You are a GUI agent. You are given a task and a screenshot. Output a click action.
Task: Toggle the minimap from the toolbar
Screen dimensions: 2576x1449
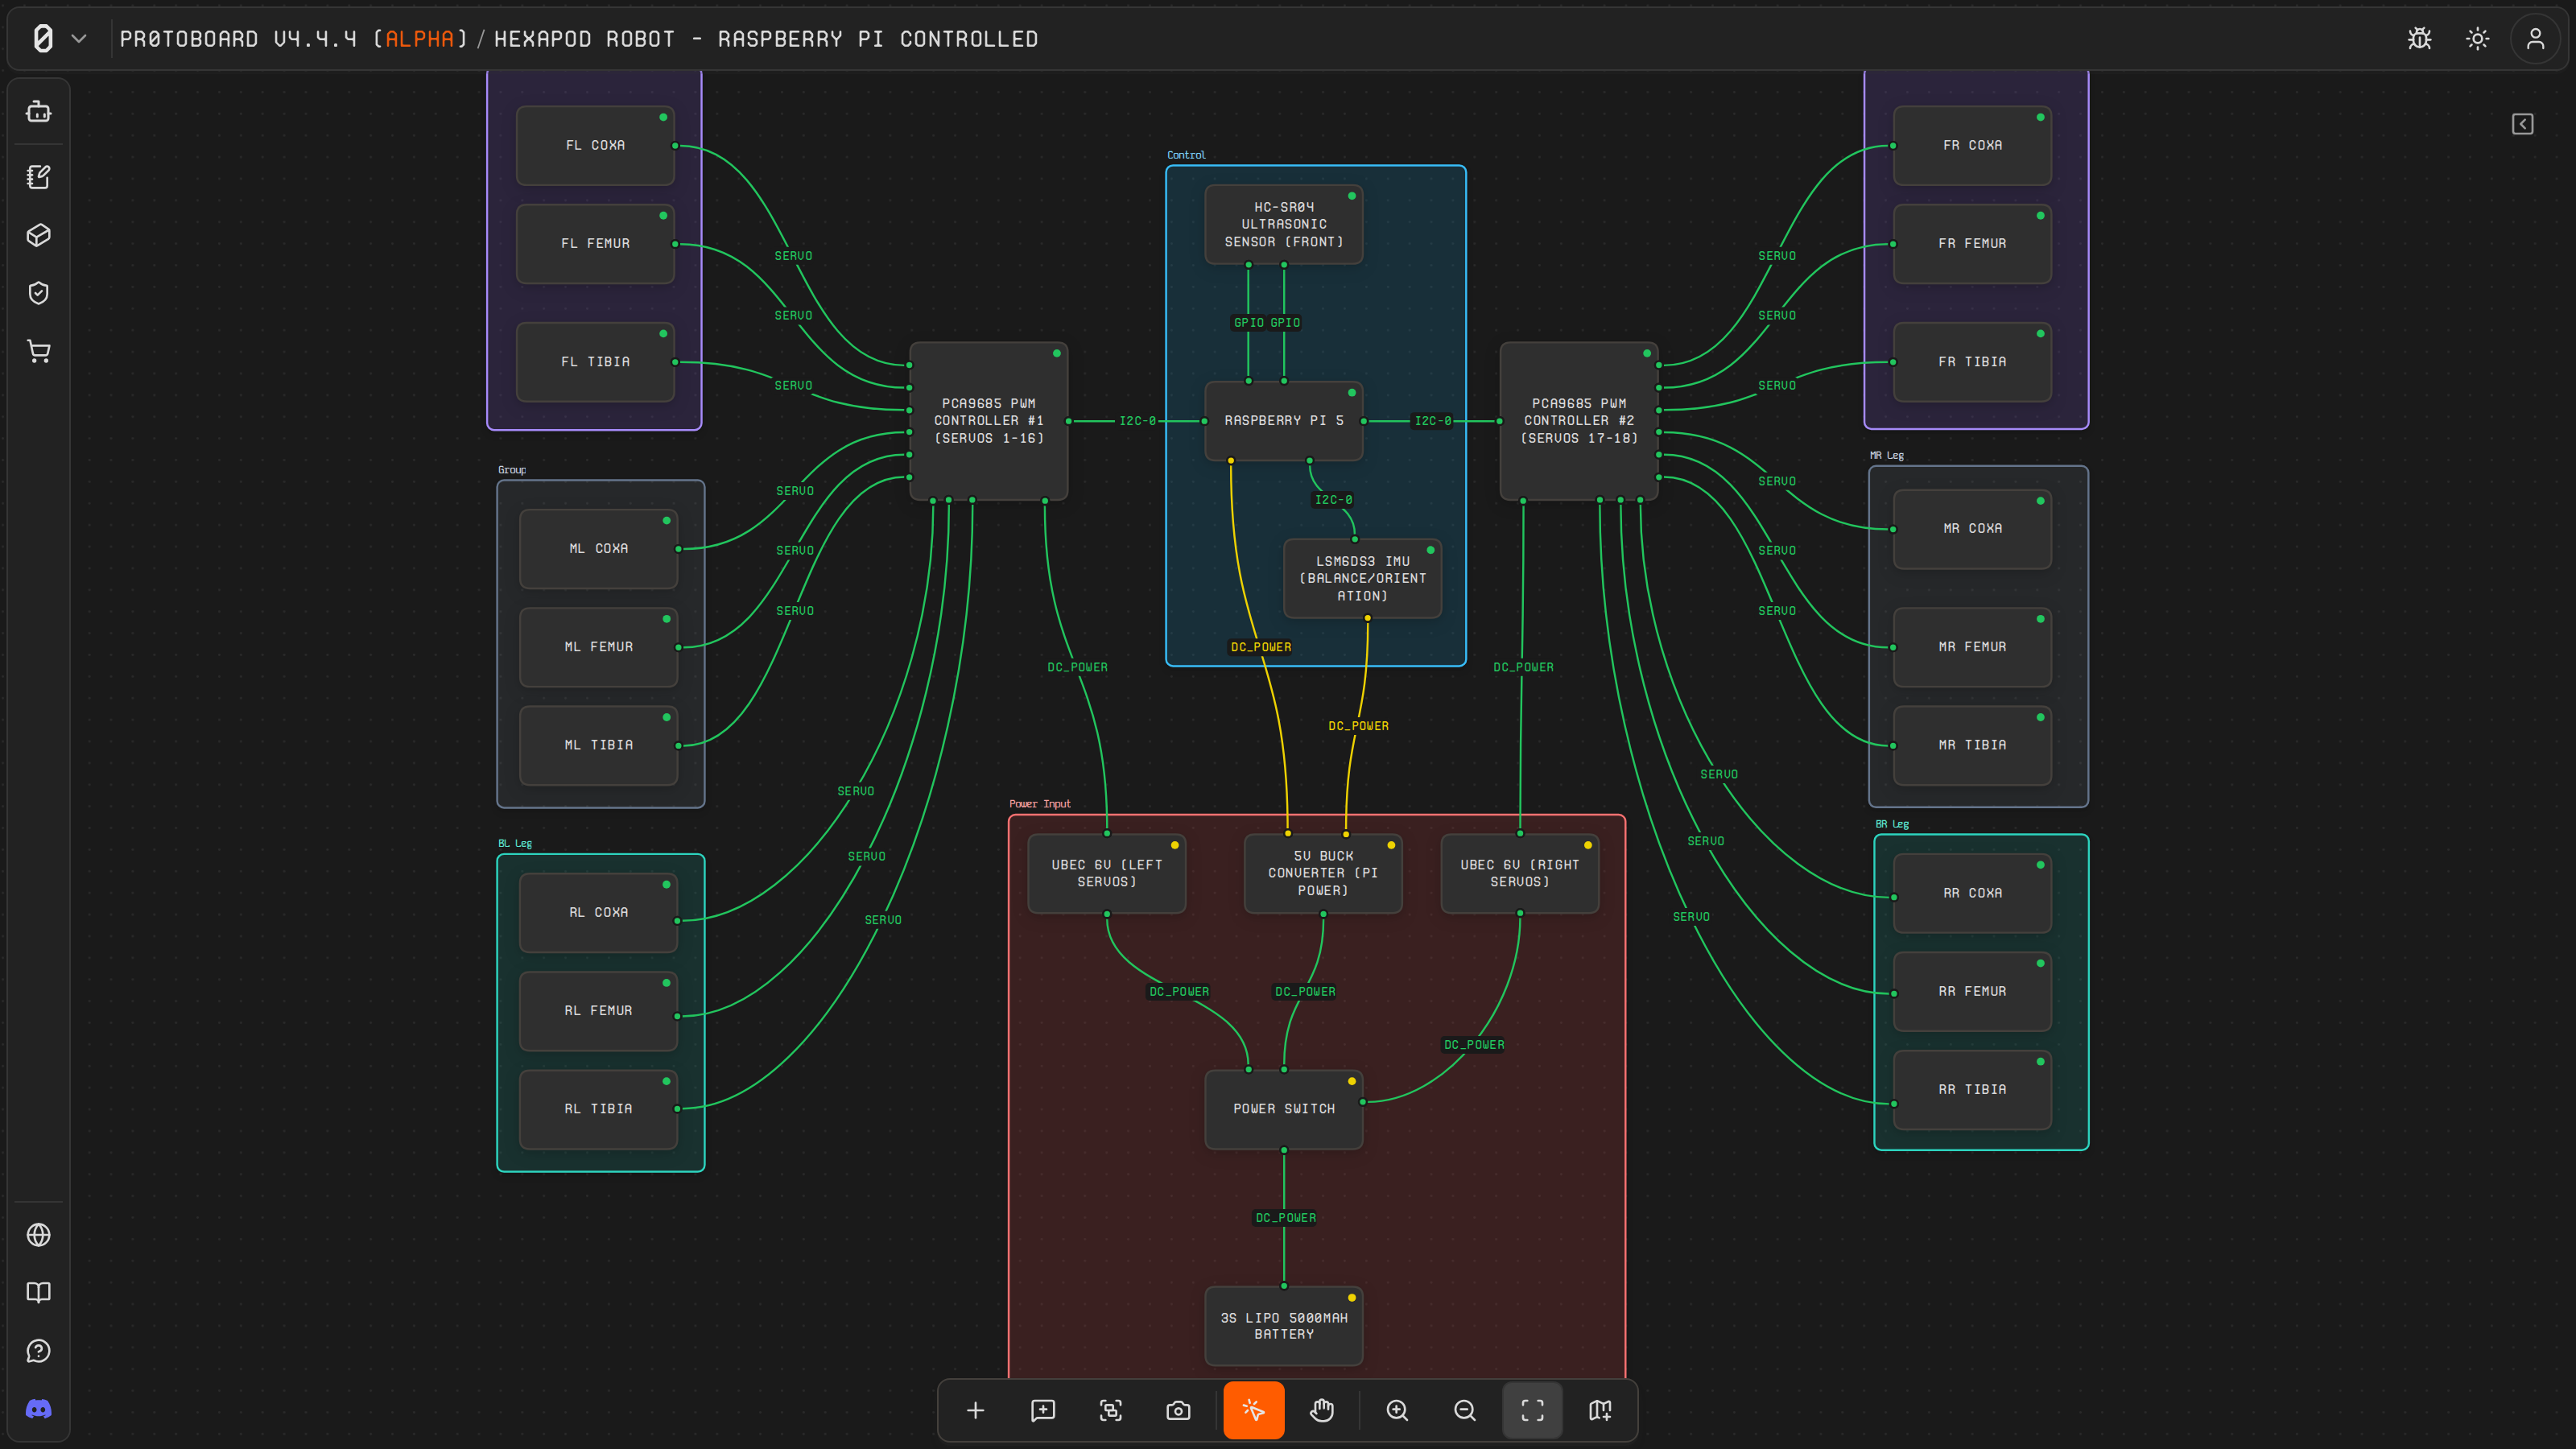1600,1410
